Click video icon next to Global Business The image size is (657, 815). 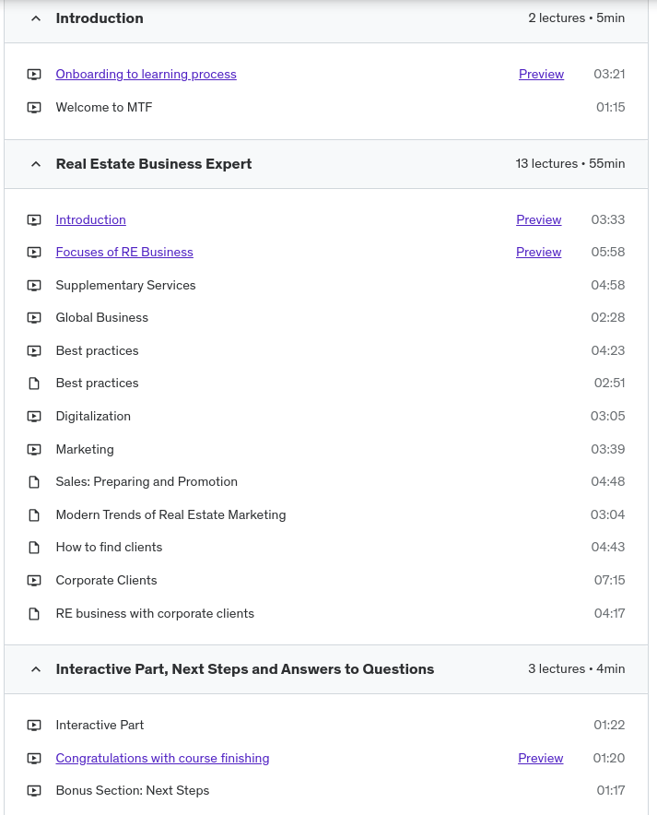point(34,318)
